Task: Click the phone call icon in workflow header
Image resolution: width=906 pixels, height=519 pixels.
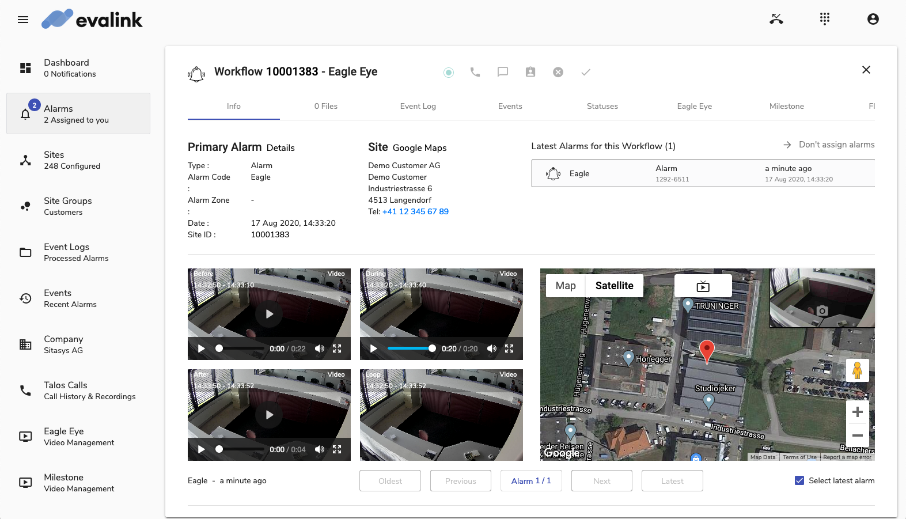Action: [x=475, y=72]
